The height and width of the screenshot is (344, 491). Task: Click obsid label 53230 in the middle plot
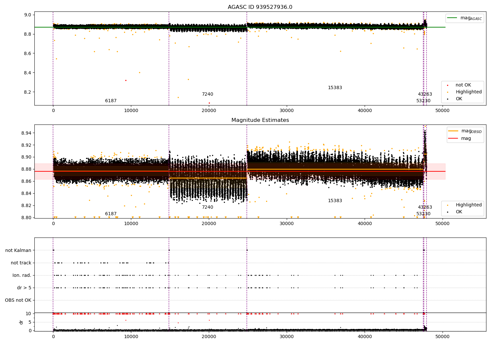(423, 214)
